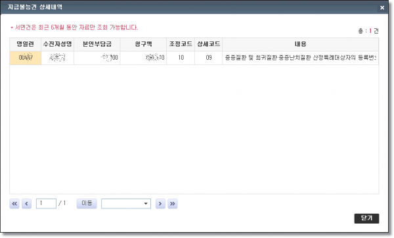394x238 pixels.
Task: Click the 청구액 column header
Action: point(143,45)
